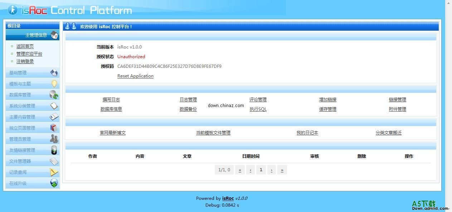This screenshot has width=452, height=212.
Task: Click the users icon for 管理员管理
Action: (x=54, y=139)
